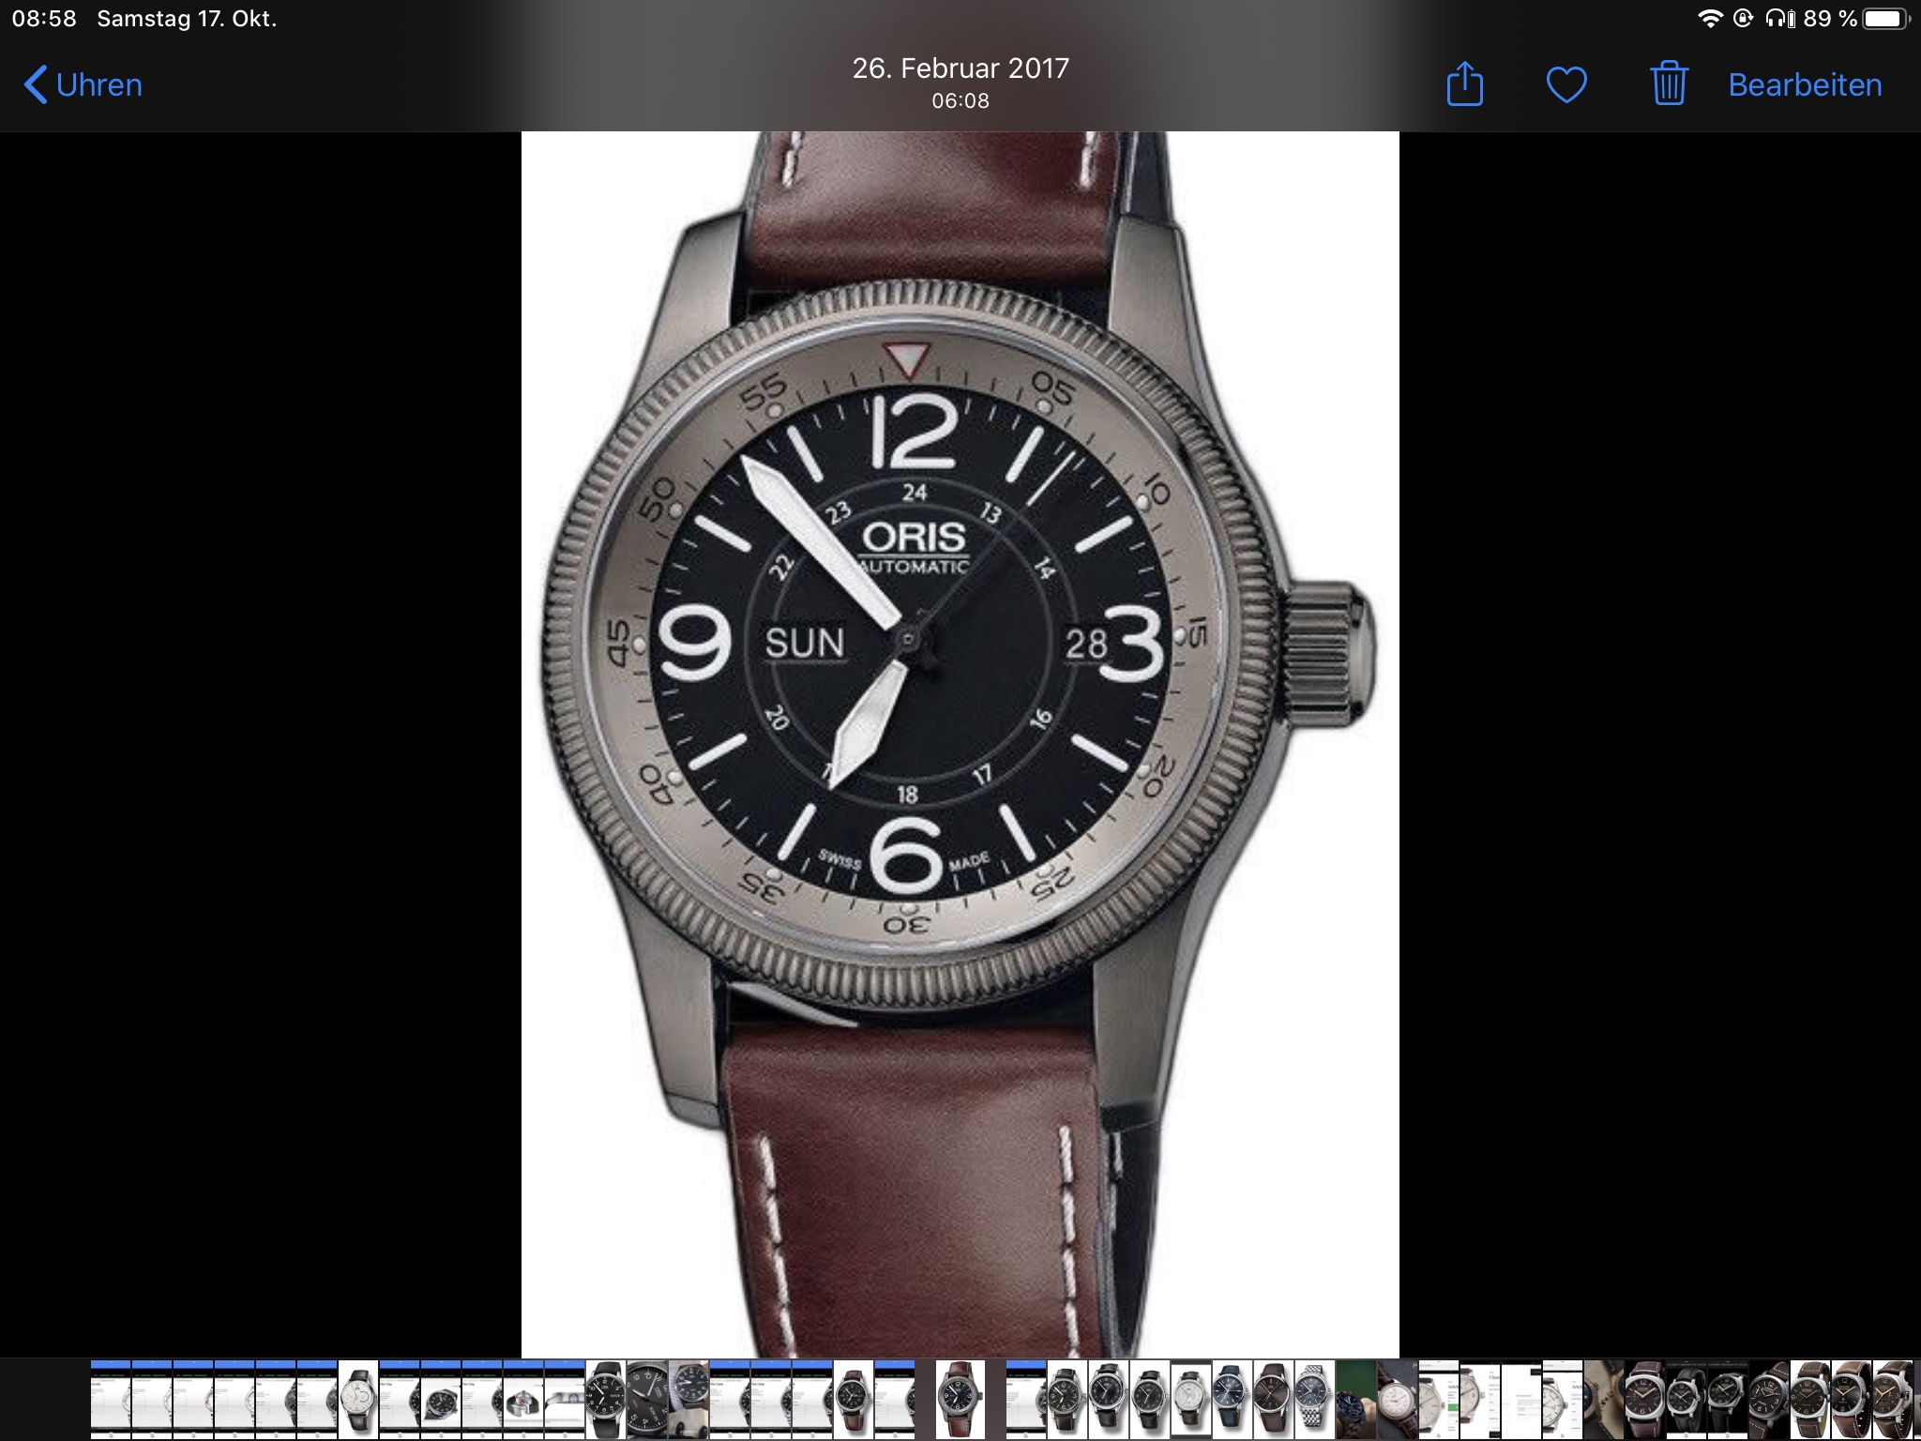Select thumbnail of blue-dial watch on blue strap
The height and width of the screenshot is (1441, 1921).
point(1233,1400)
